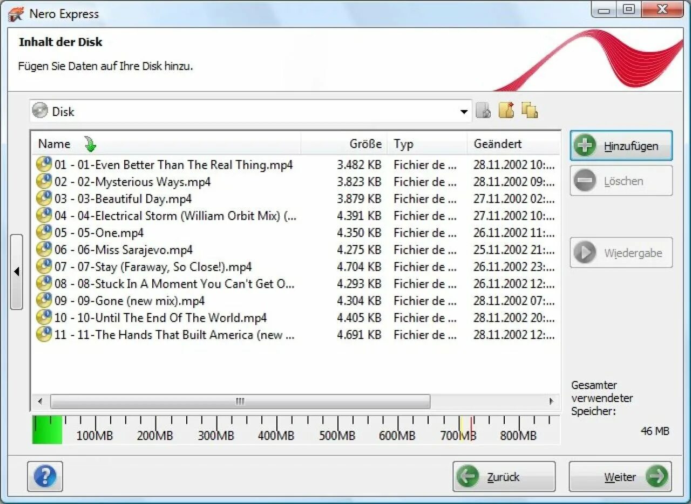
Task: Click the yellow 700MB capacity marker
Action: (x=461, y=430)
